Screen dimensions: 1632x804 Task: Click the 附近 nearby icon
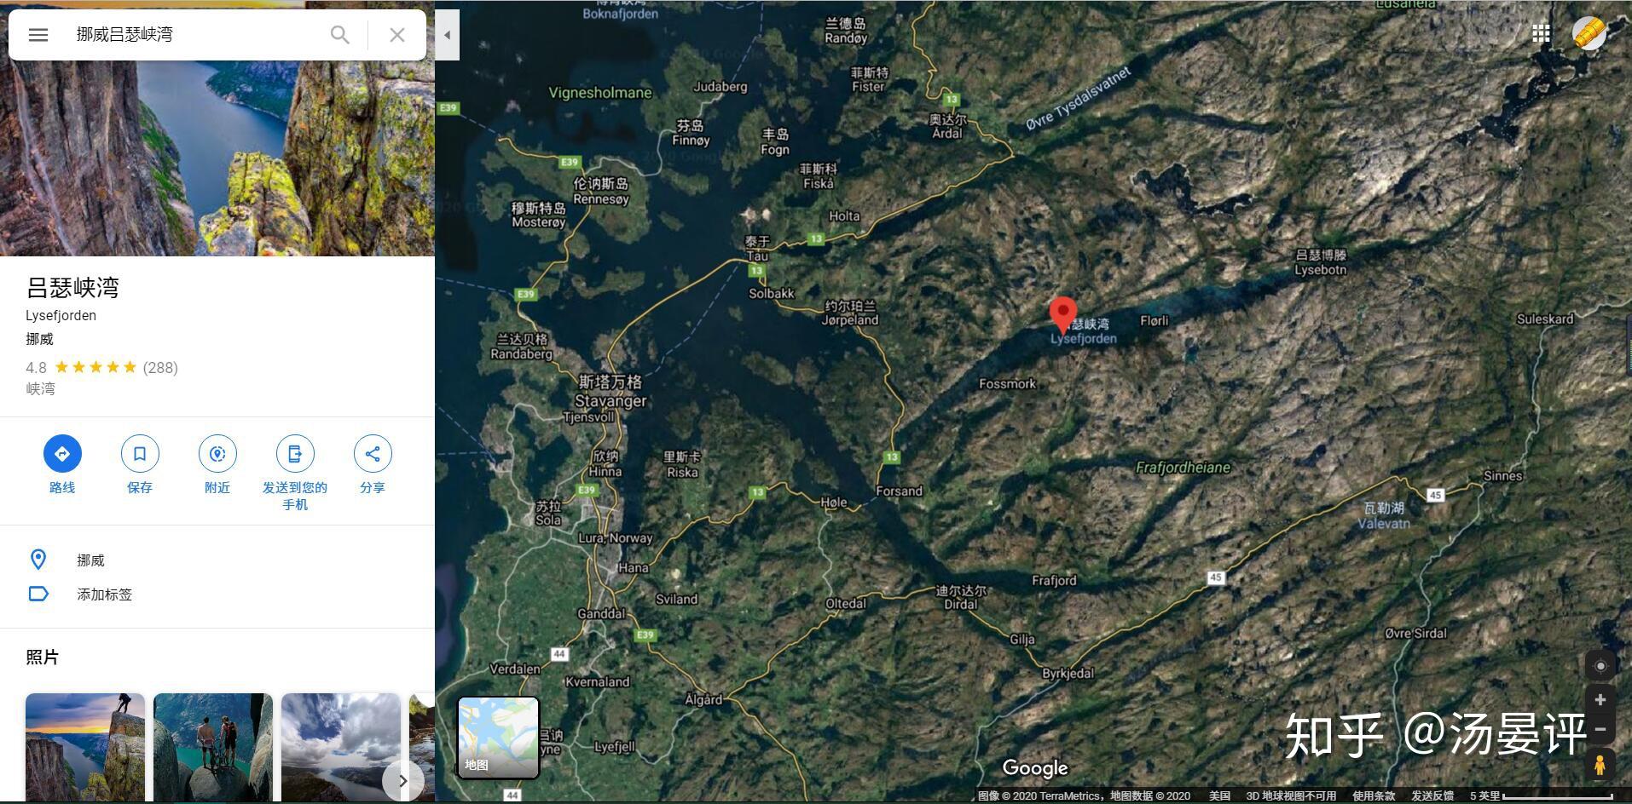point(217,454)
